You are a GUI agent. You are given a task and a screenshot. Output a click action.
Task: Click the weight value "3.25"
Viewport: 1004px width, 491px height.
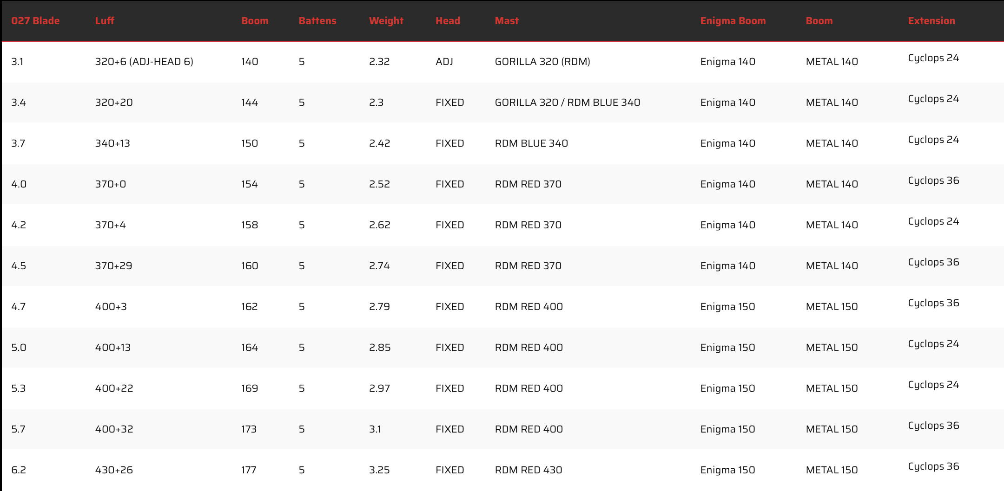380,470
